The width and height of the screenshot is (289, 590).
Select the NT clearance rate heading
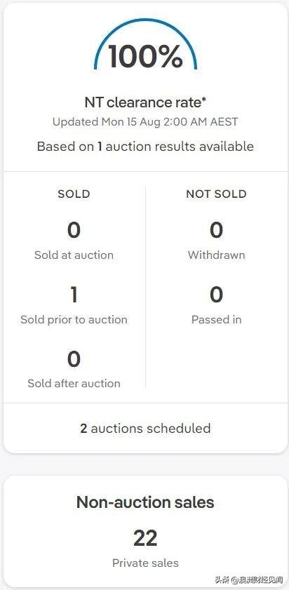[x=145, y=102]
